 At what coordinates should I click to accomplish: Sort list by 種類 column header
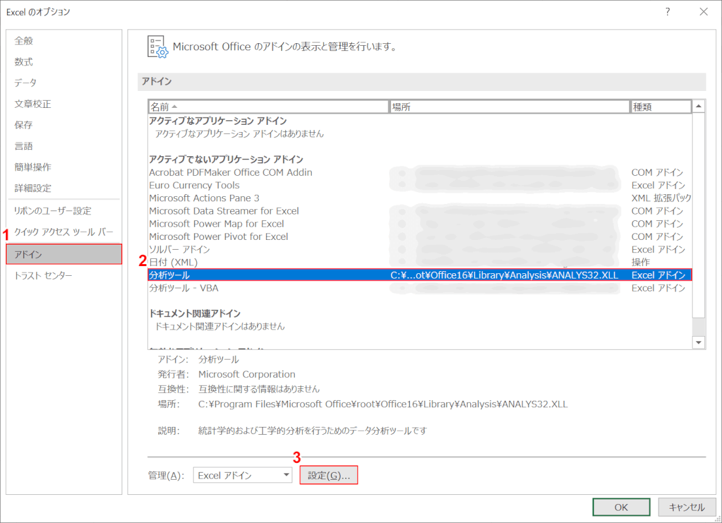[x=660, y=107]
